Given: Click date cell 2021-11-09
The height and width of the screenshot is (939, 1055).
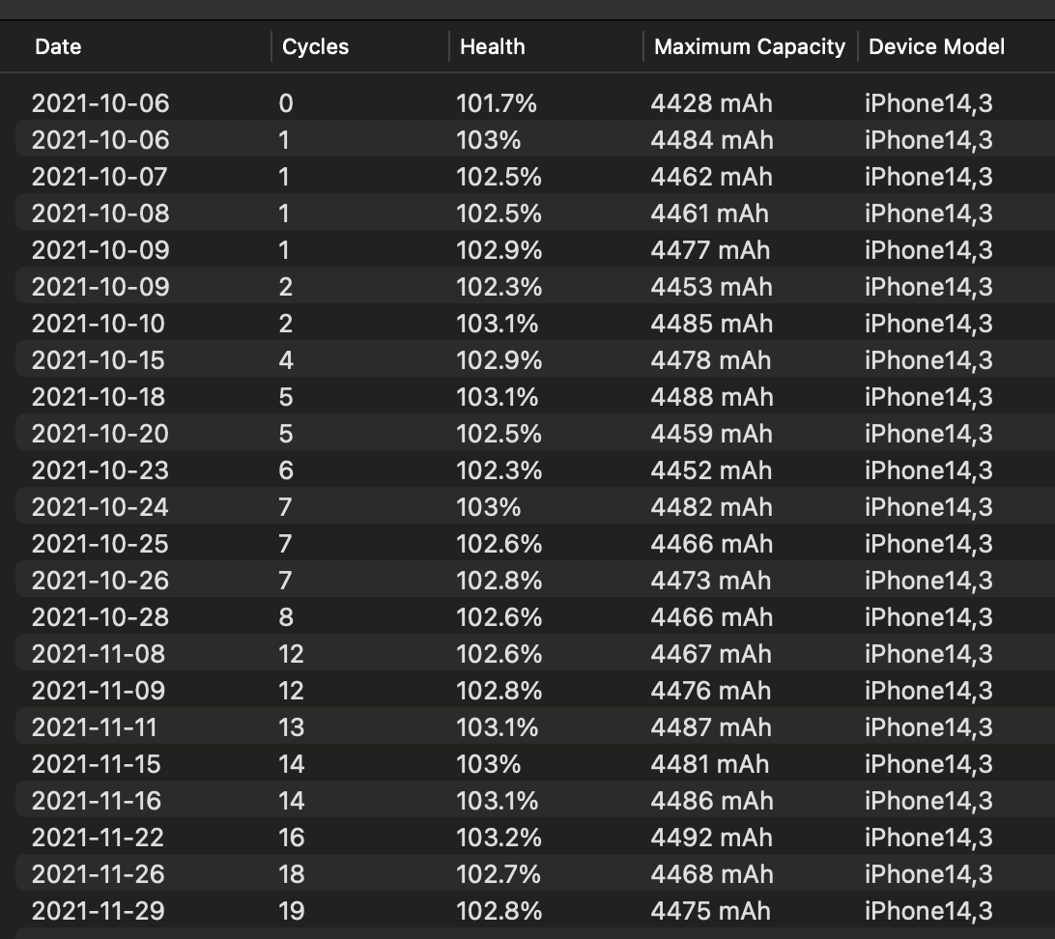Looking at the screenshot, I should tap(99, 690).
